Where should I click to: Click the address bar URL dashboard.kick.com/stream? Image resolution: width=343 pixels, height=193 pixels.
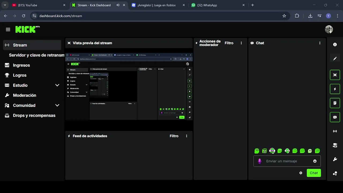point(61,16)
